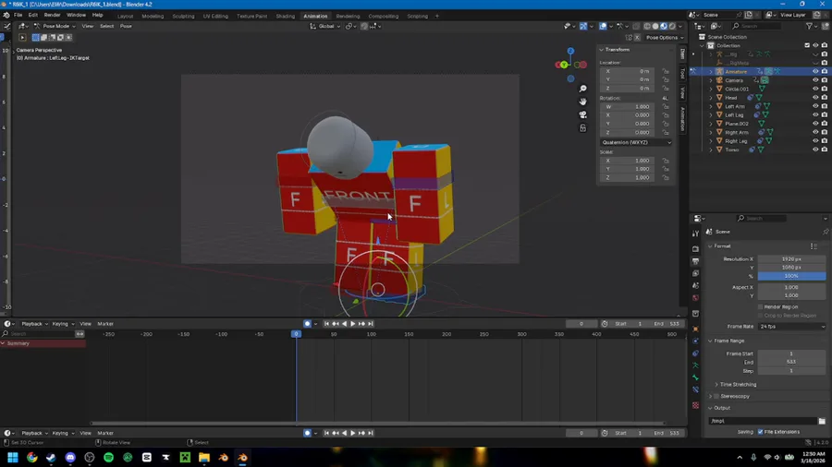Screen dimensions: 832x467
Task: Open the File menu
Action: pos(18,16)
